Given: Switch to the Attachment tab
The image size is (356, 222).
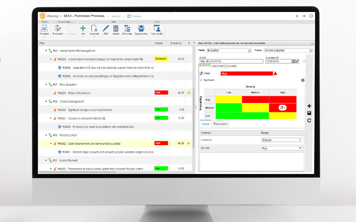Looking at the screenshot, I should (218, 66).
